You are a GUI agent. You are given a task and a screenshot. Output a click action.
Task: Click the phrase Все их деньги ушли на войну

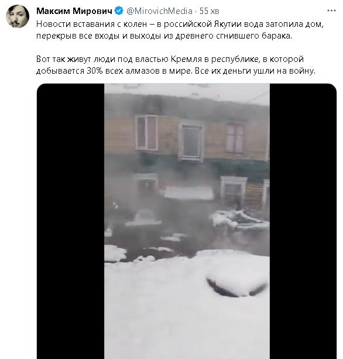coord(255,71)
